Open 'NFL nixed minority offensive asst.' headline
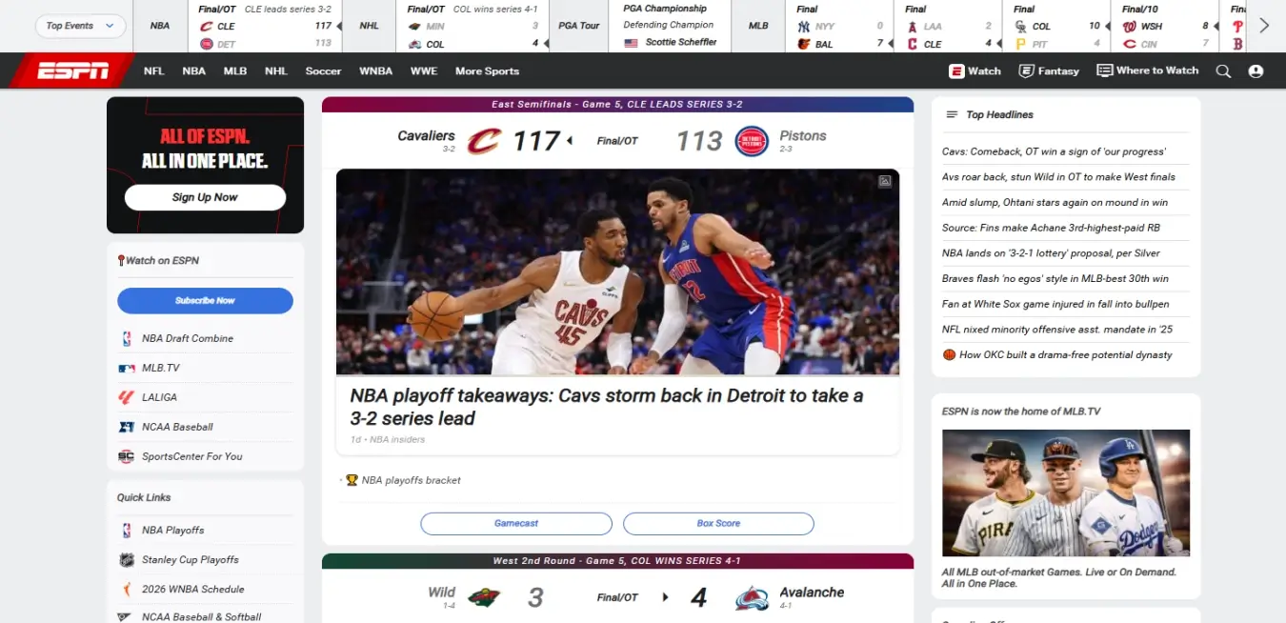This screenshot has width=1286, height=623. click(1057, 330)
